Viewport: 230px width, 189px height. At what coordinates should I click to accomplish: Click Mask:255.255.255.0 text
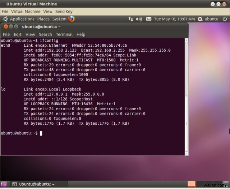click(150, 50)
